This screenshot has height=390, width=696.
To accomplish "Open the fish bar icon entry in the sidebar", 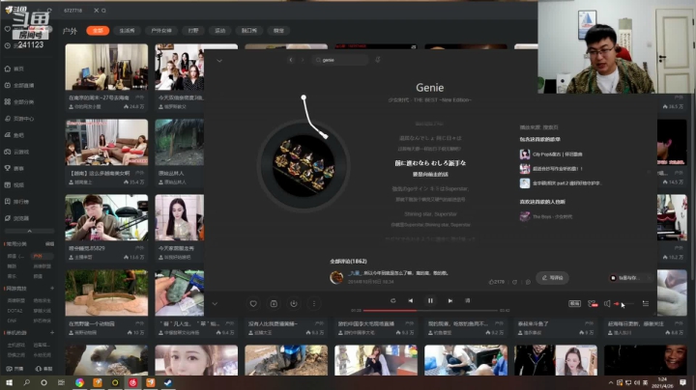I will click(x=14, y=135).
